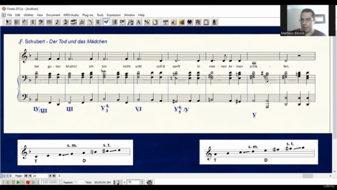The width and height of the screenshot is (337, 190).
Task: Select the Key Signature tool
Action: pos(25,22)
